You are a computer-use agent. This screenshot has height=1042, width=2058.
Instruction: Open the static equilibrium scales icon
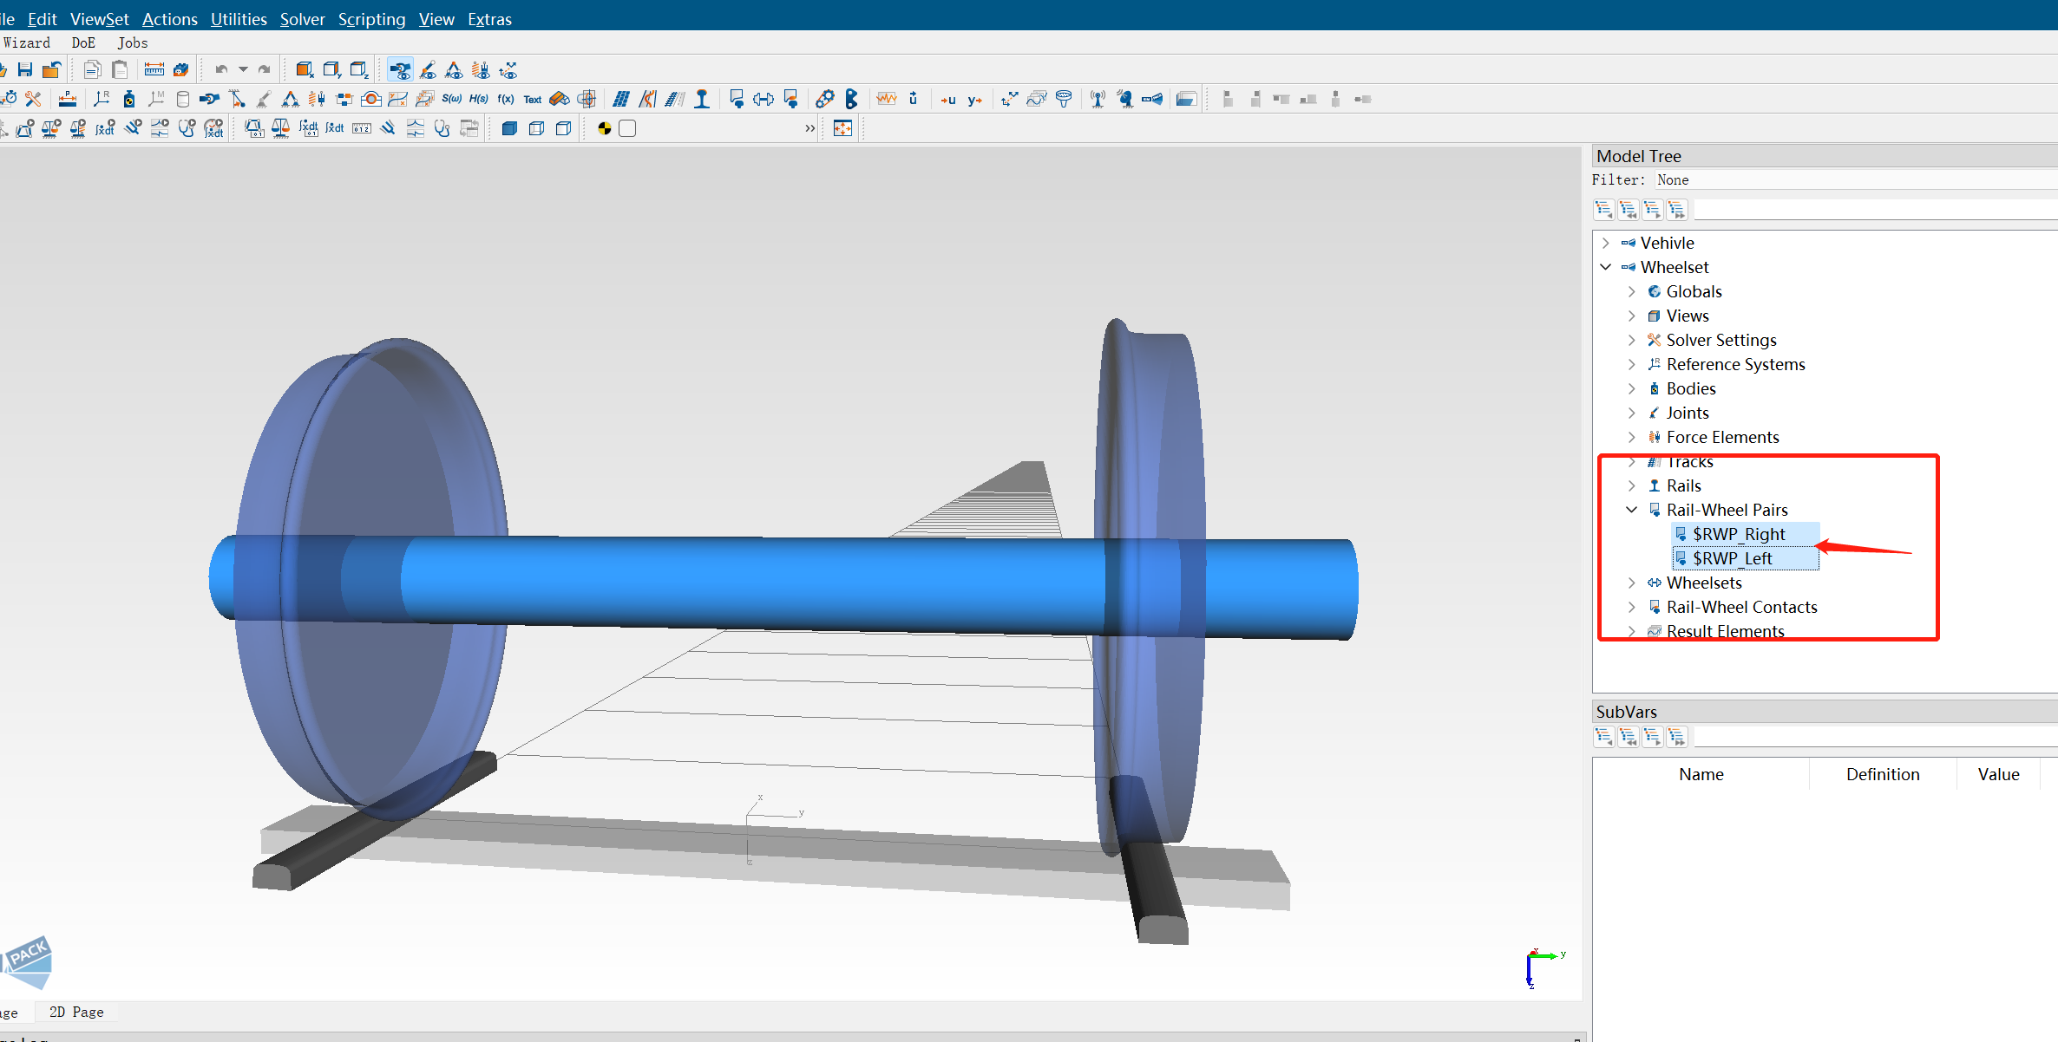(280, 128)
